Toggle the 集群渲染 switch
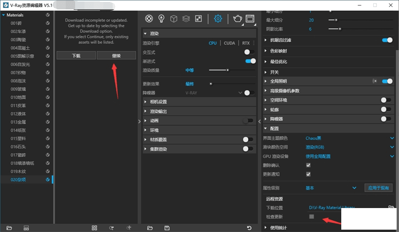This screenshot has width=399, height=232. click(x=248, y=149)
